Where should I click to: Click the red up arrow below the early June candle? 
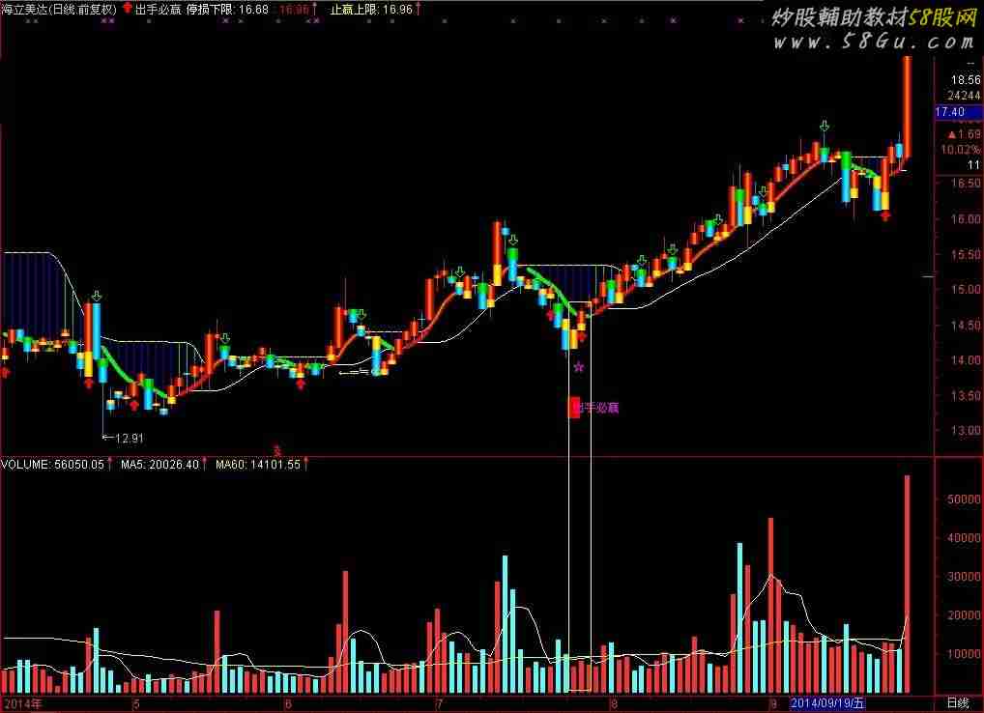click(x=301, y=384)
